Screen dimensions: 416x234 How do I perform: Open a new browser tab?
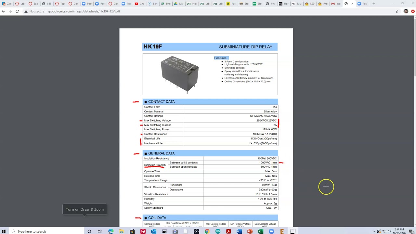pos(374,4)
